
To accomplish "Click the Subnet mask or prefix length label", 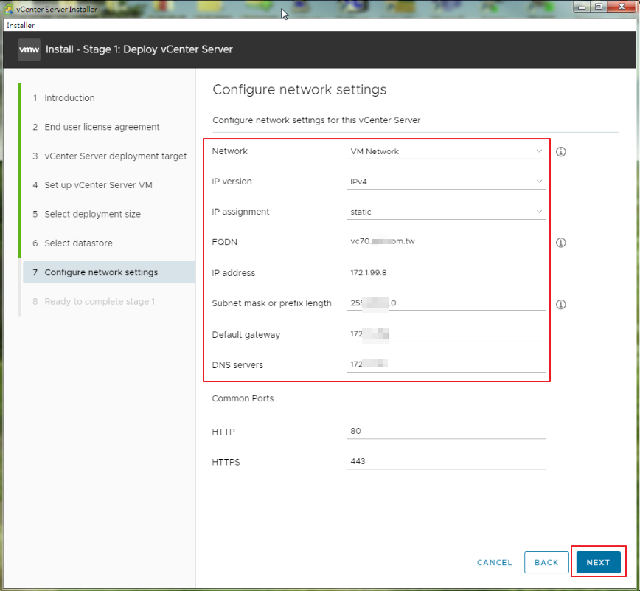I will coord(271,303).
